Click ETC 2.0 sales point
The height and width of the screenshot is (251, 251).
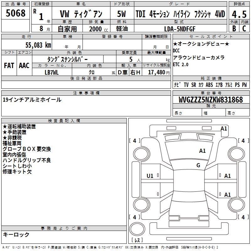pyautogui.click(x=181, y=64)
